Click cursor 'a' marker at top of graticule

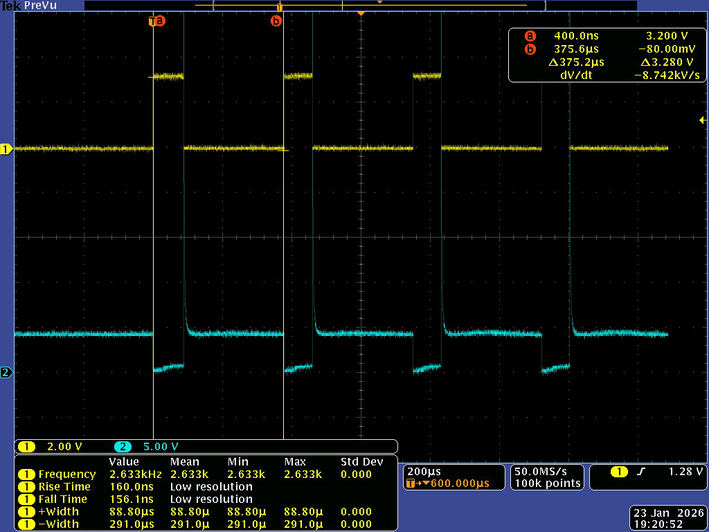click(x=157, y=21)
